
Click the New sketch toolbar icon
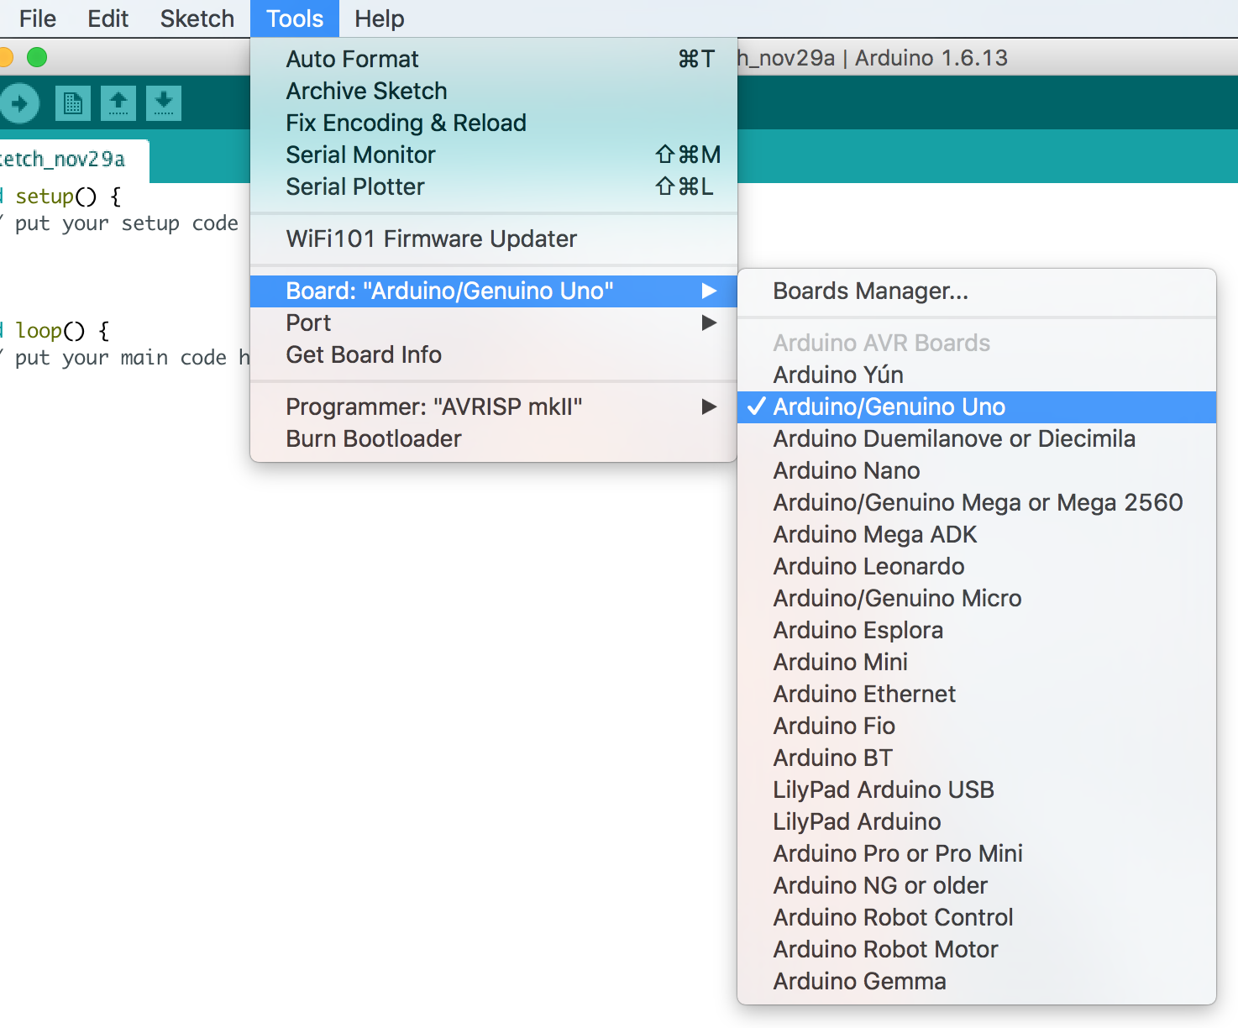[73, 103]
